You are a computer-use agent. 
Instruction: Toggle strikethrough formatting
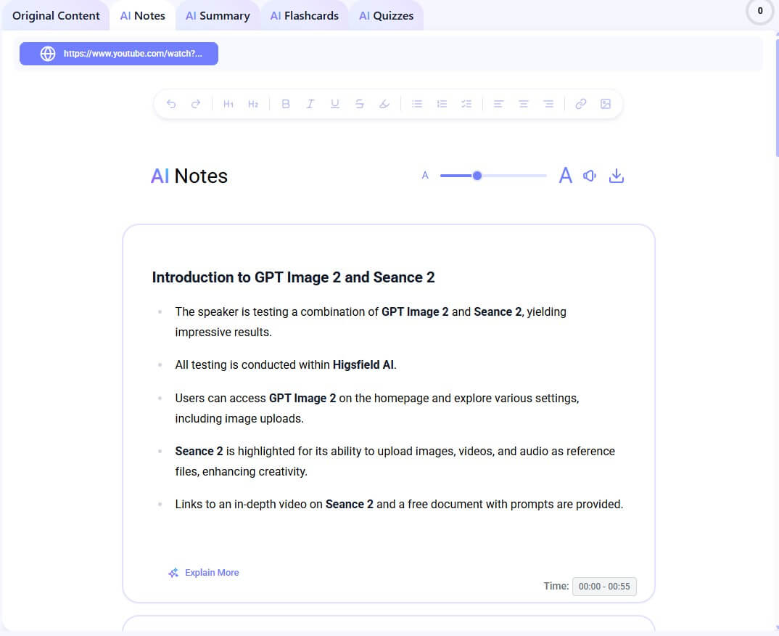(x=359, y=104)
